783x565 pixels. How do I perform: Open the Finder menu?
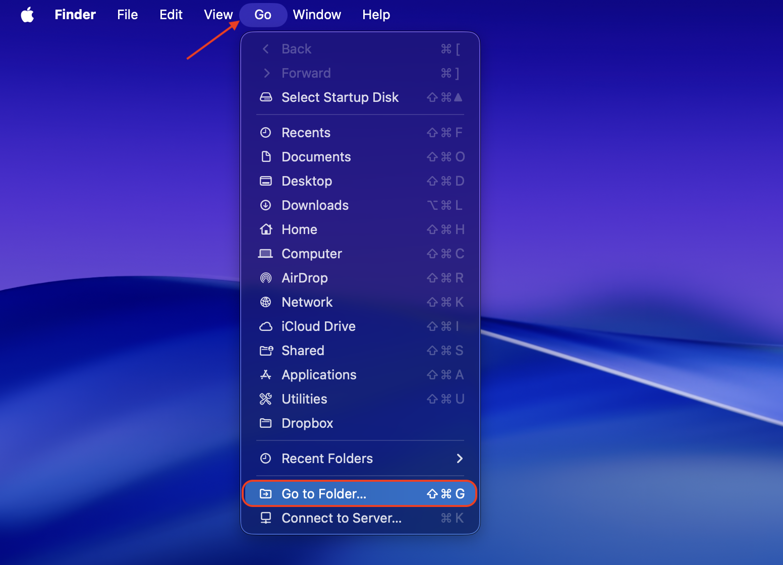(75, 15)
